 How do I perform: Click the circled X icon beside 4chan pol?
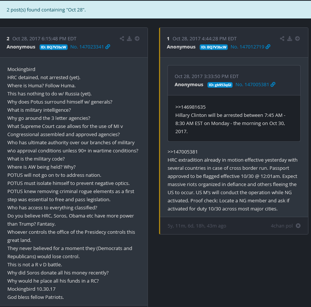(298, 226)
